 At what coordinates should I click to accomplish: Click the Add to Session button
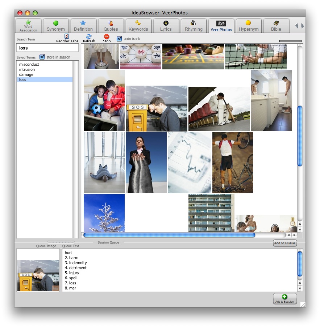click(284, 298)
